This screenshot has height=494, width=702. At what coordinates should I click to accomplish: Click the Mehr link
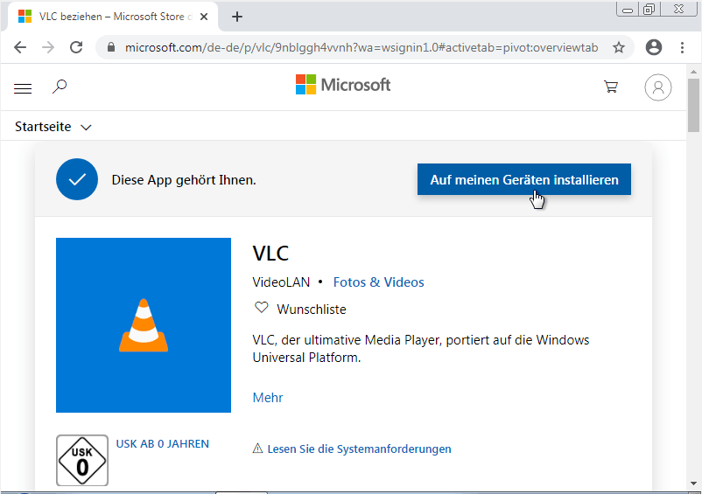[x=268, y=398]
